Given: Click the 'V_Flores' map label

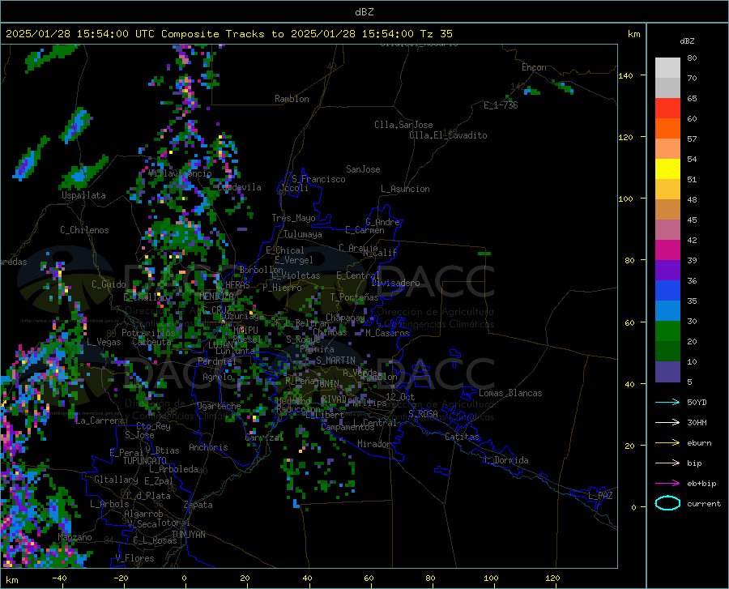Looking at the screenshot, I should [134, 558].
